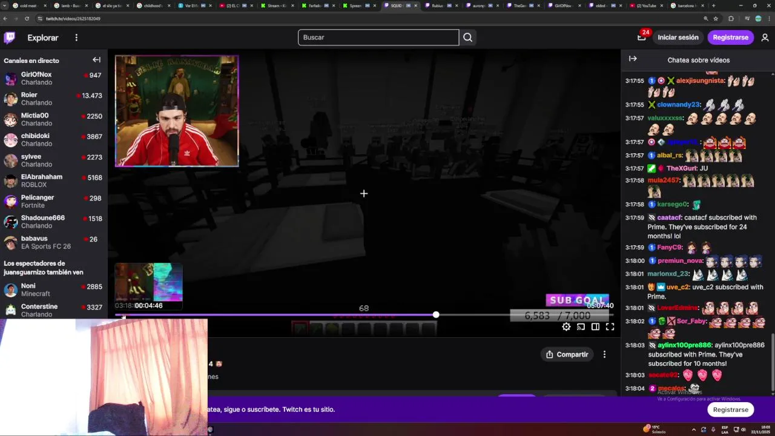Image resolution: width=775 pixels, height=436 pixels.
Task: Collapse the chat panel arrow
Action: point(633,59)
